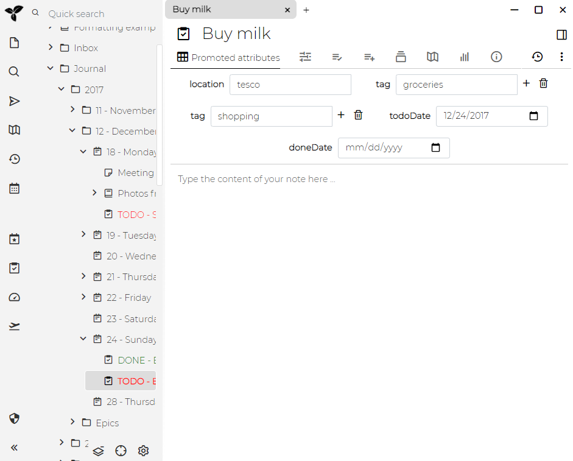This screenshot has height=461, width=573.
Task: Open a new tab with plus button
Action: (306, 10)
